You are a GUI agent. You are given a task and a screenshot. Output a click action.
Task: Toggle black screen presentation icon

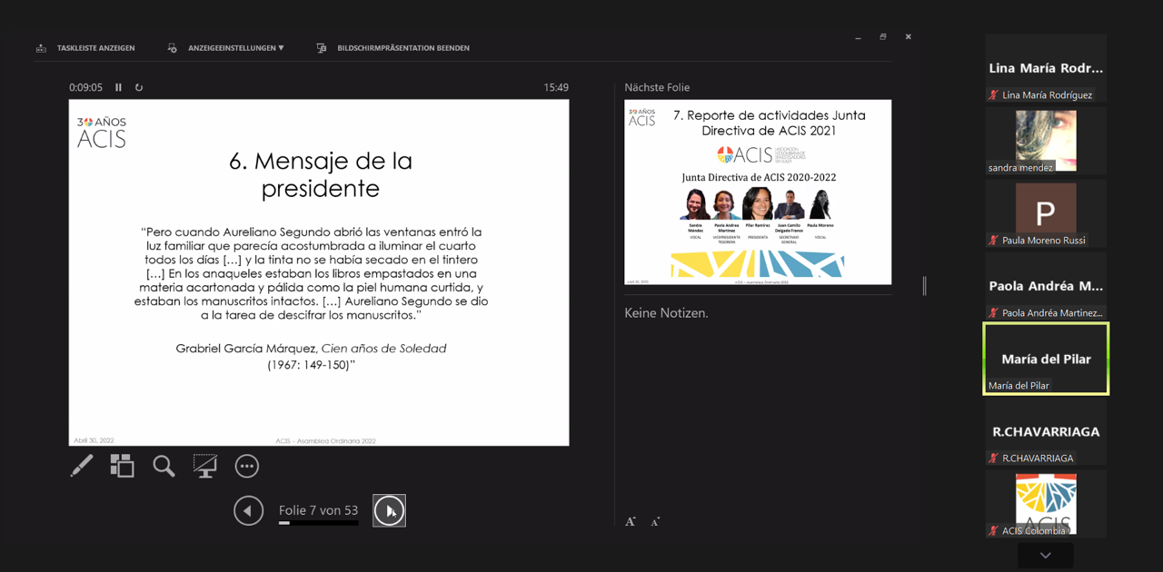(x=205, y=466)
